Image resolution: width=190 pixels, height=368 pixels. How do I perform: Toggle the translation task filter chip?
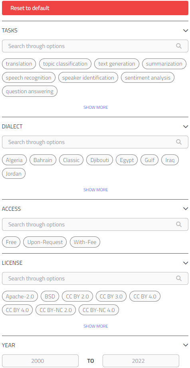coord(19,64)
